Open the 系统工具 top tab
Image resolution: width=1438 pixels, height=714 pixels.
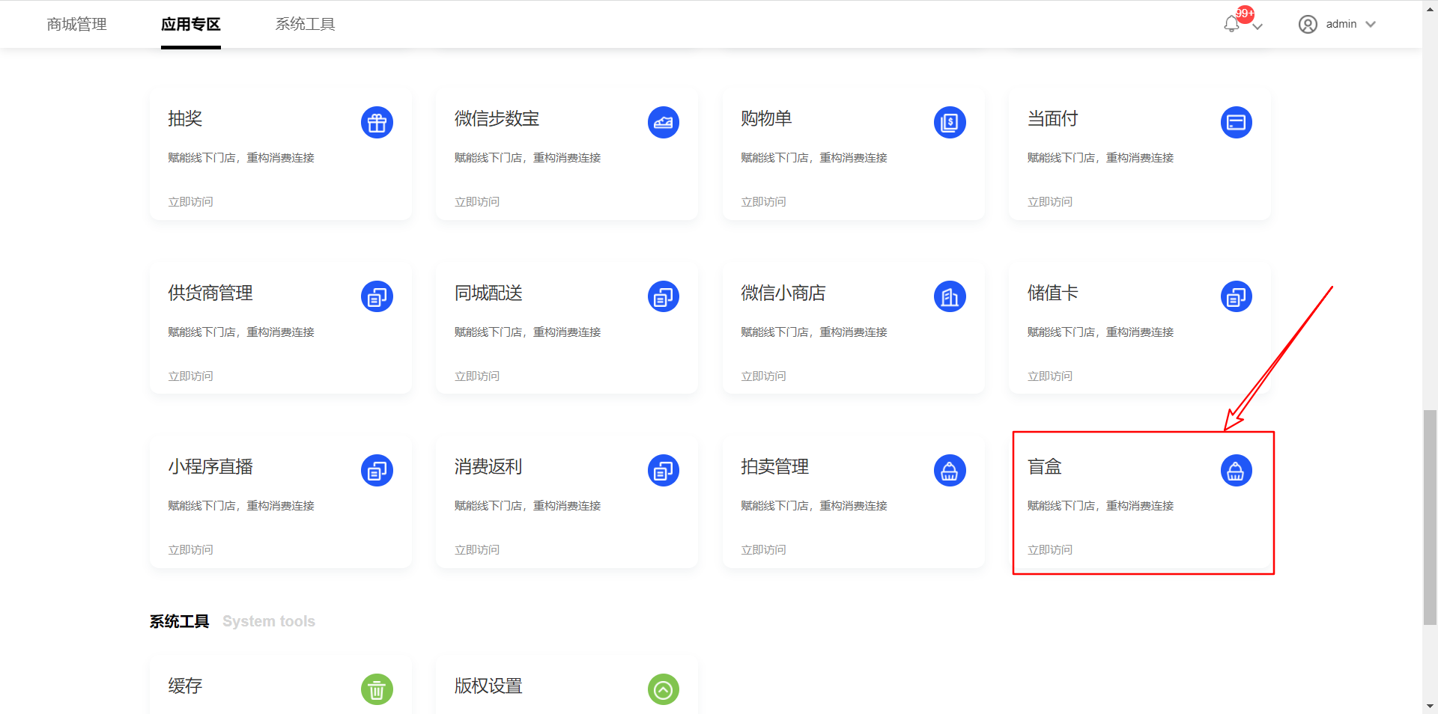[x=305, y=24]
